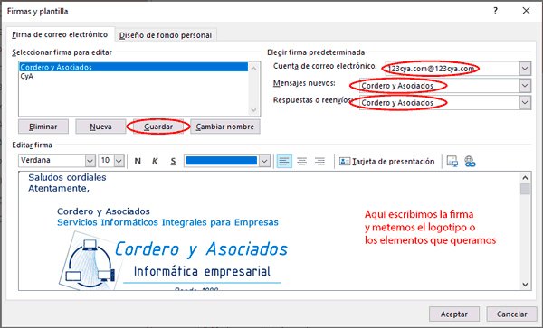Screen dimensions: 543x328
Task: Click the signature editor scrollbar thumb
Action: pos(525,189)
